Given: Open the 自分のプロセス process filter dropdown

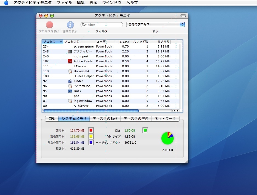Looking at the screenshot, I should click(x=155, y=24).
